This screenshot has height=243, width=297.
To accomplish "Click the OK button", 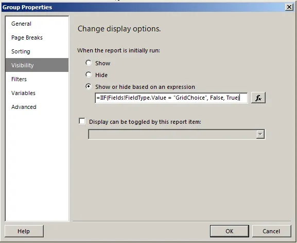I will click(230, 231).
